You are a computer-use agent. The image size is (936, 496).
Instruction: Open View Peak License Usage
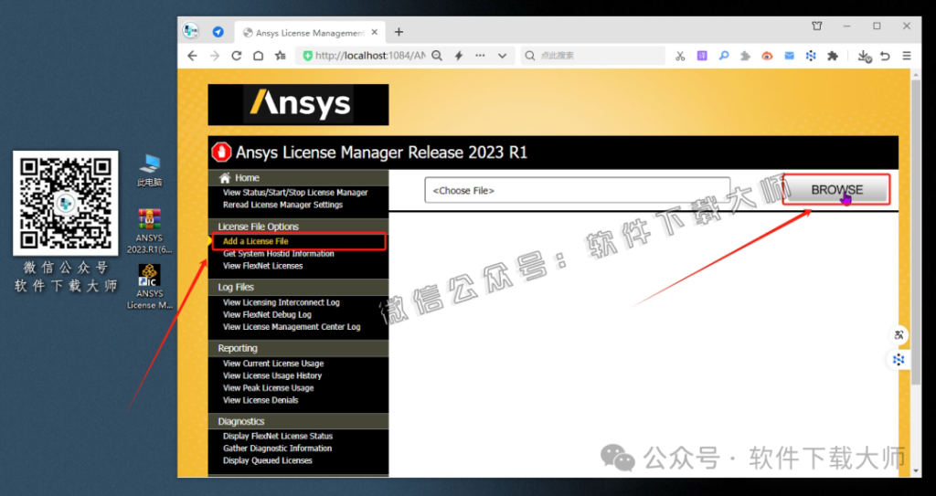click(x=268, y=387)
